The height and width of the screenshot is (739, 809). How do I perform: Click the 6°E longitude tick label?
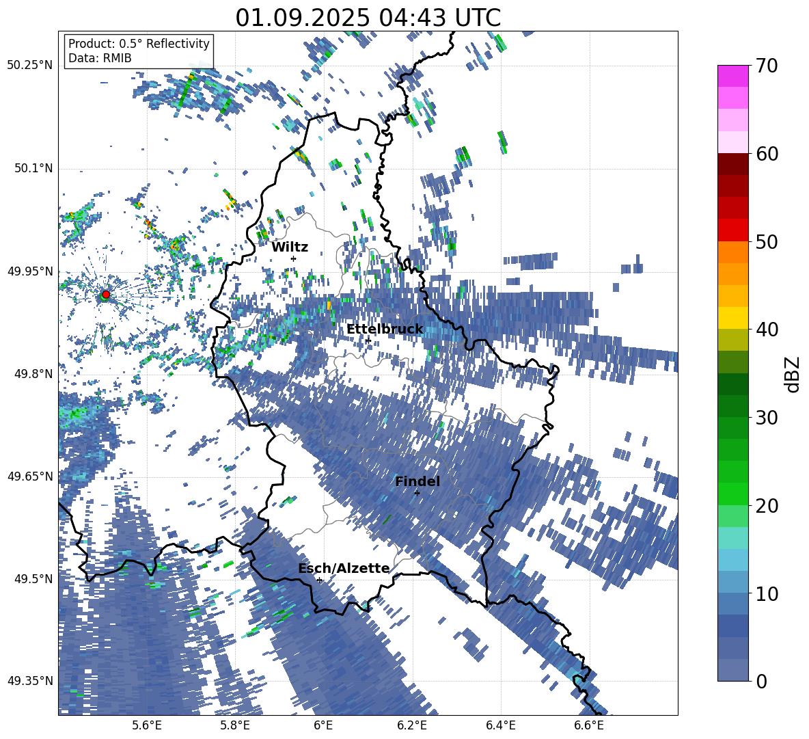(x=323, y=725)
